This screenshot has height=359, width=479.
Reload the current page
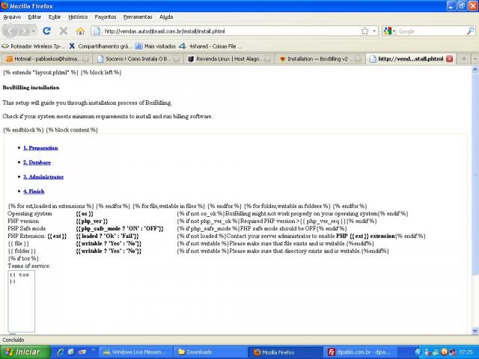point(46,31)
